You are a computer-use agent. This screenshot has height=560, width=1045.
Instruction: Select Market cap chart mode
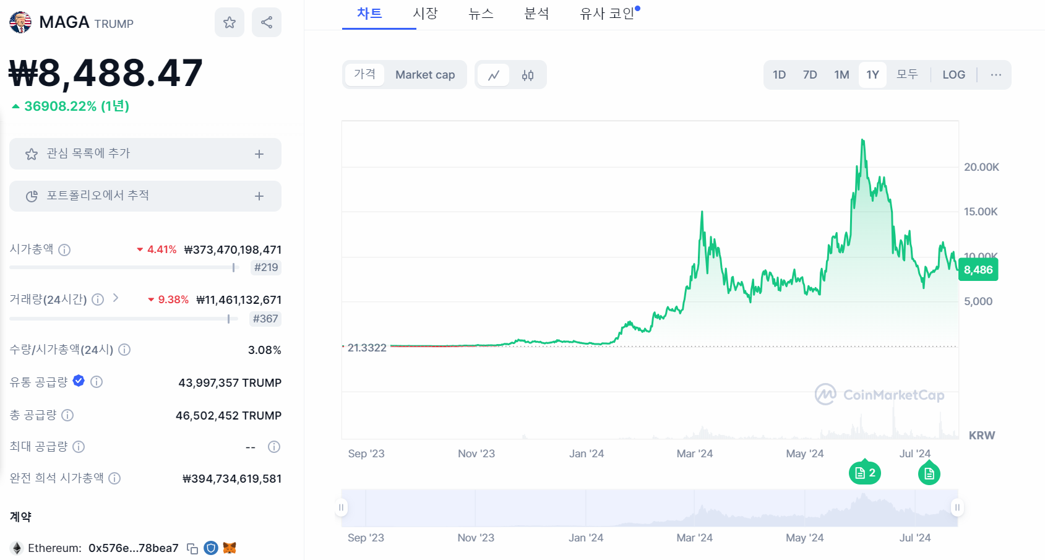(425, 75)
